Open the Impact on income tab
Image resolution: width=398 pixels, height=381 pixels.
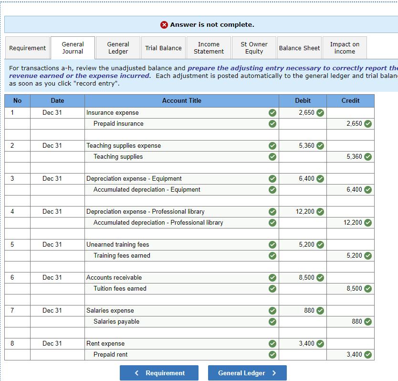coord(344,47)
